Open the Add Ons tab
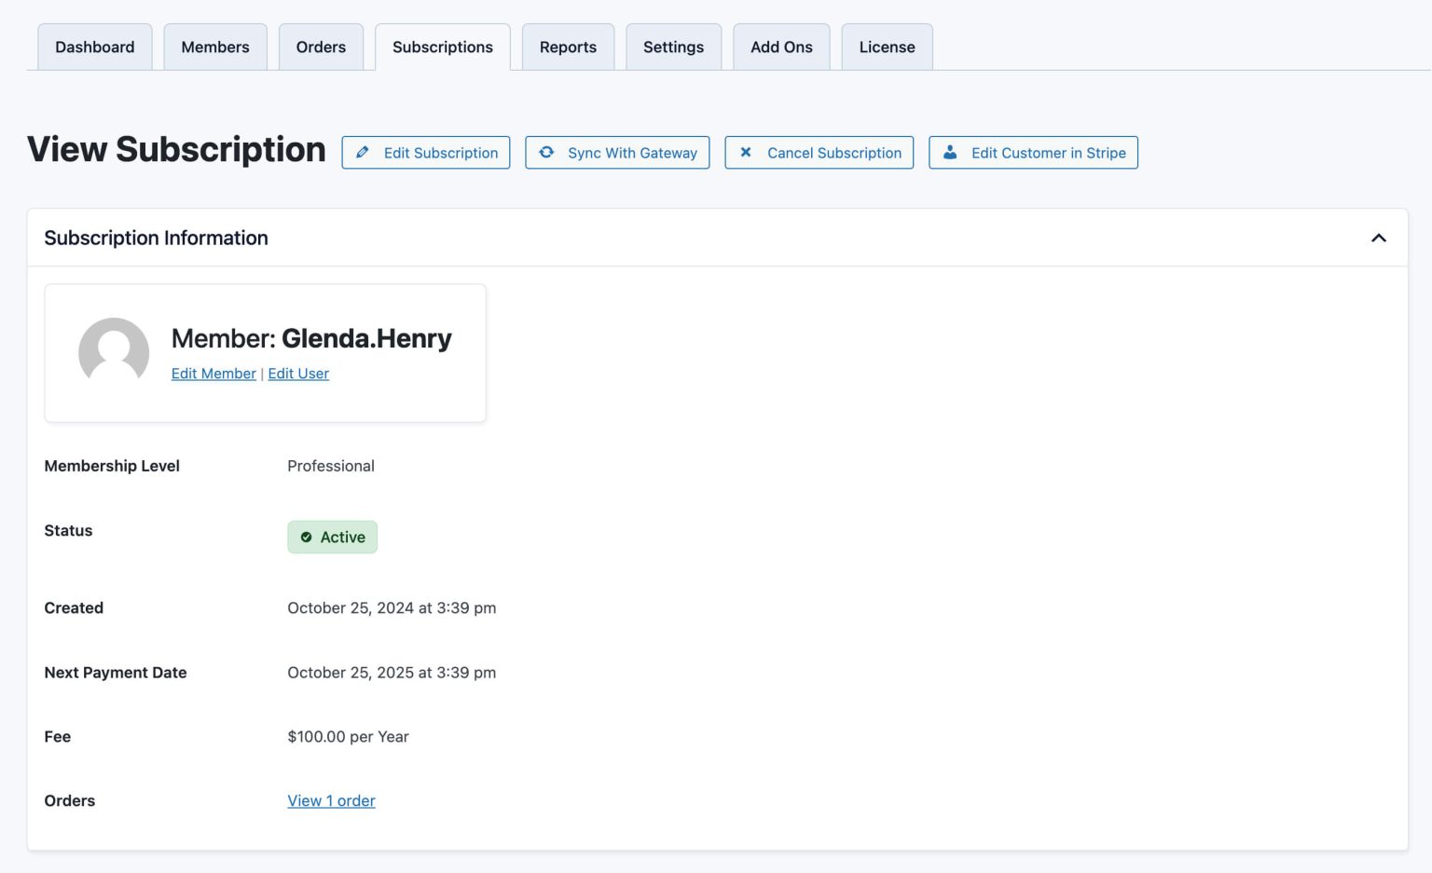Viewport: 1432px width, 873px height. (x=781, y=47)
